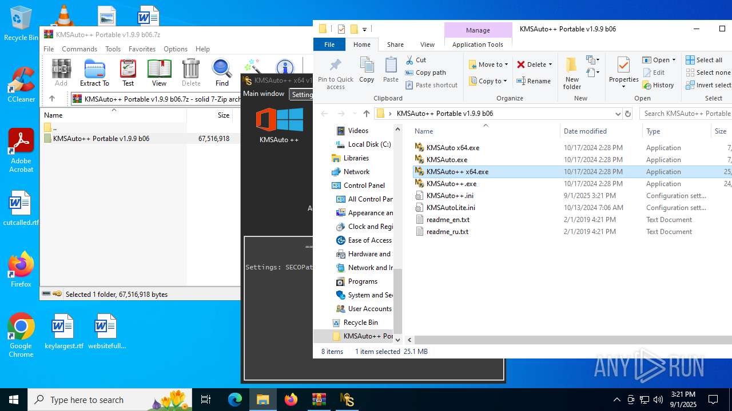Click Cut in the Clipboard group
The width and height of the screenshot is (732, 411).
coord(416,60)
